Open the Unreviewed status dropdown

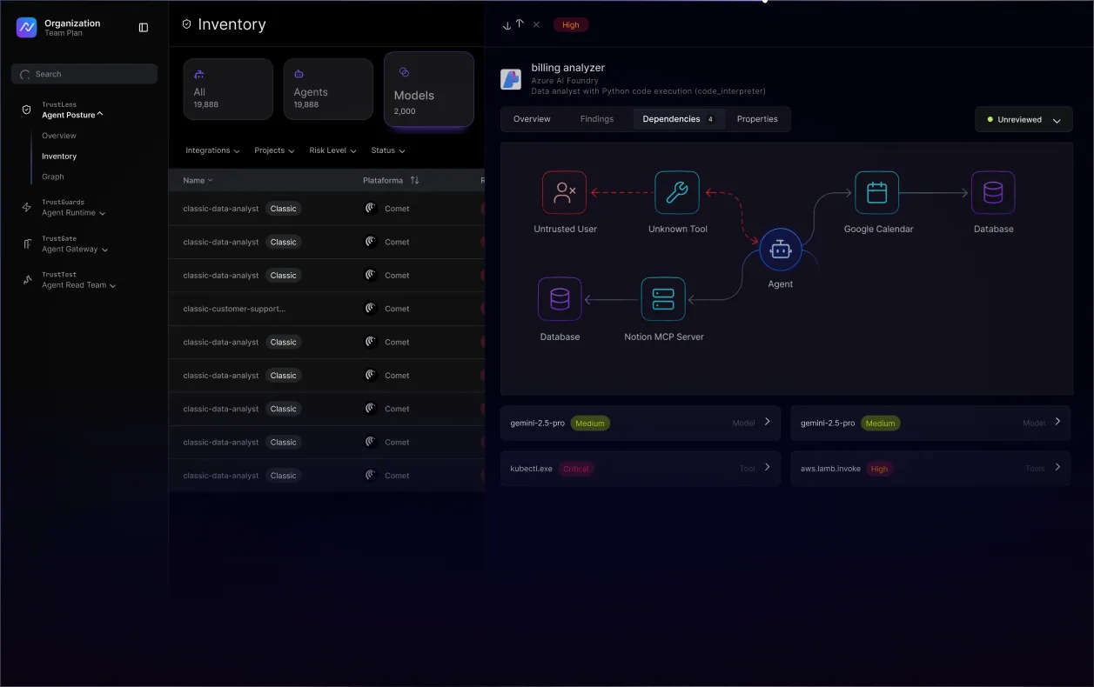click(x=1024, y=119)
